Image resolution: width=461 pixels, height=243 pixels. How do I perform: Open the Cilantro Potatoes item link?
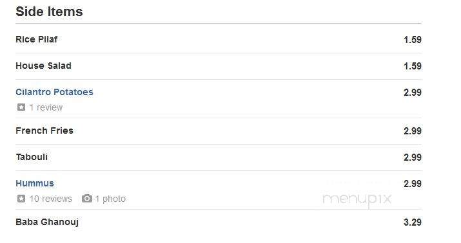54,92
